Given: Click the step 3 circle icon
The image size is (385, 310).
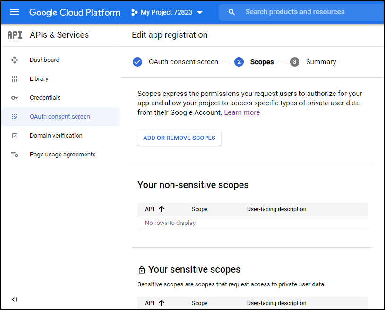Looking at the screenshot, I should [x=295, y=62].
